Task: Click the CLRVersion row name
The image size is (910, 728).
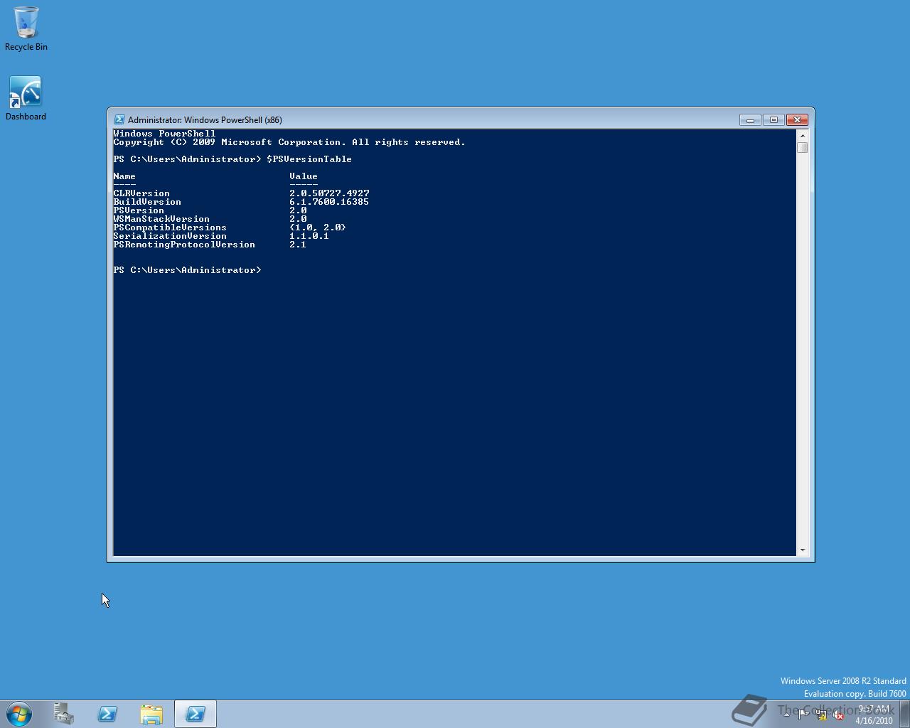Action: [x=141, y=193]
